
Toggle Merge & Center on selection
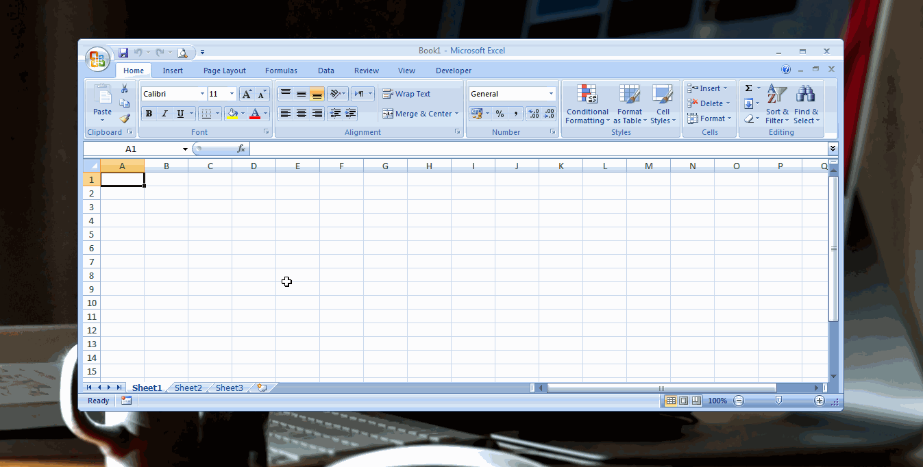pos(420,114)
